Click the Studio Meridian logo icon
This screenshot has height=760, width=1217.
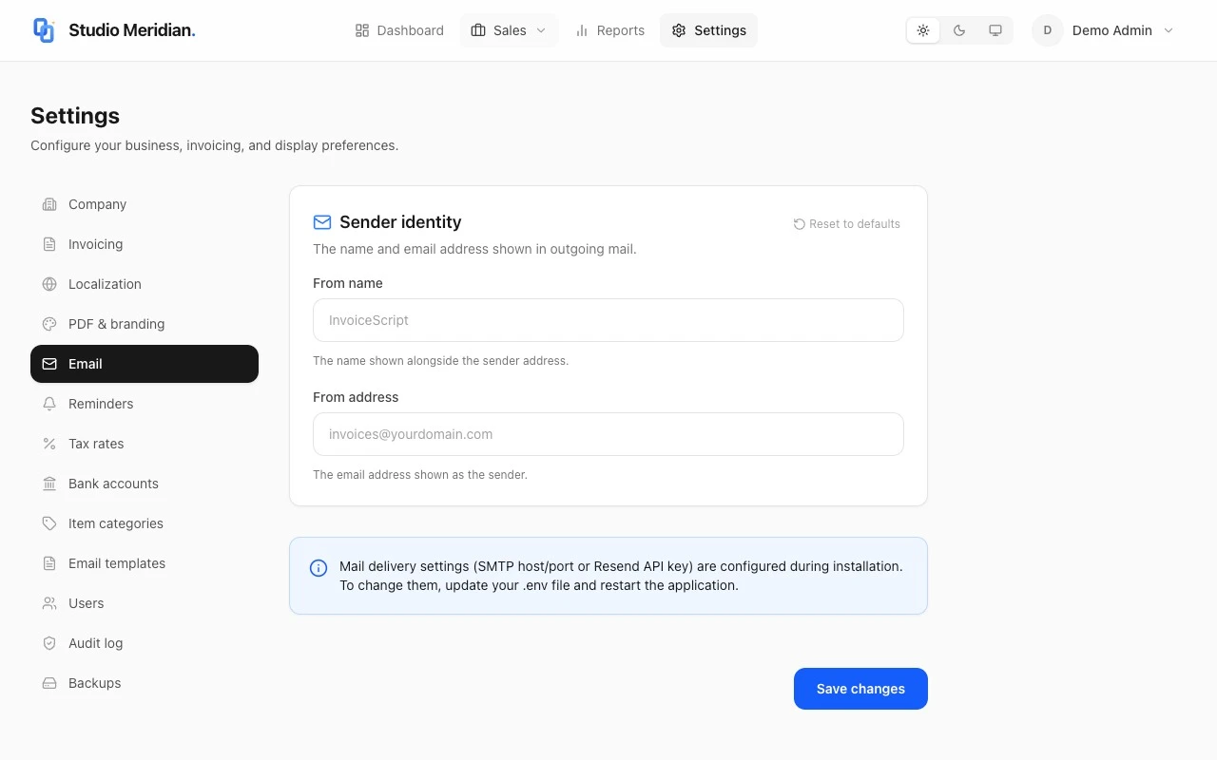tap(44, 30)
